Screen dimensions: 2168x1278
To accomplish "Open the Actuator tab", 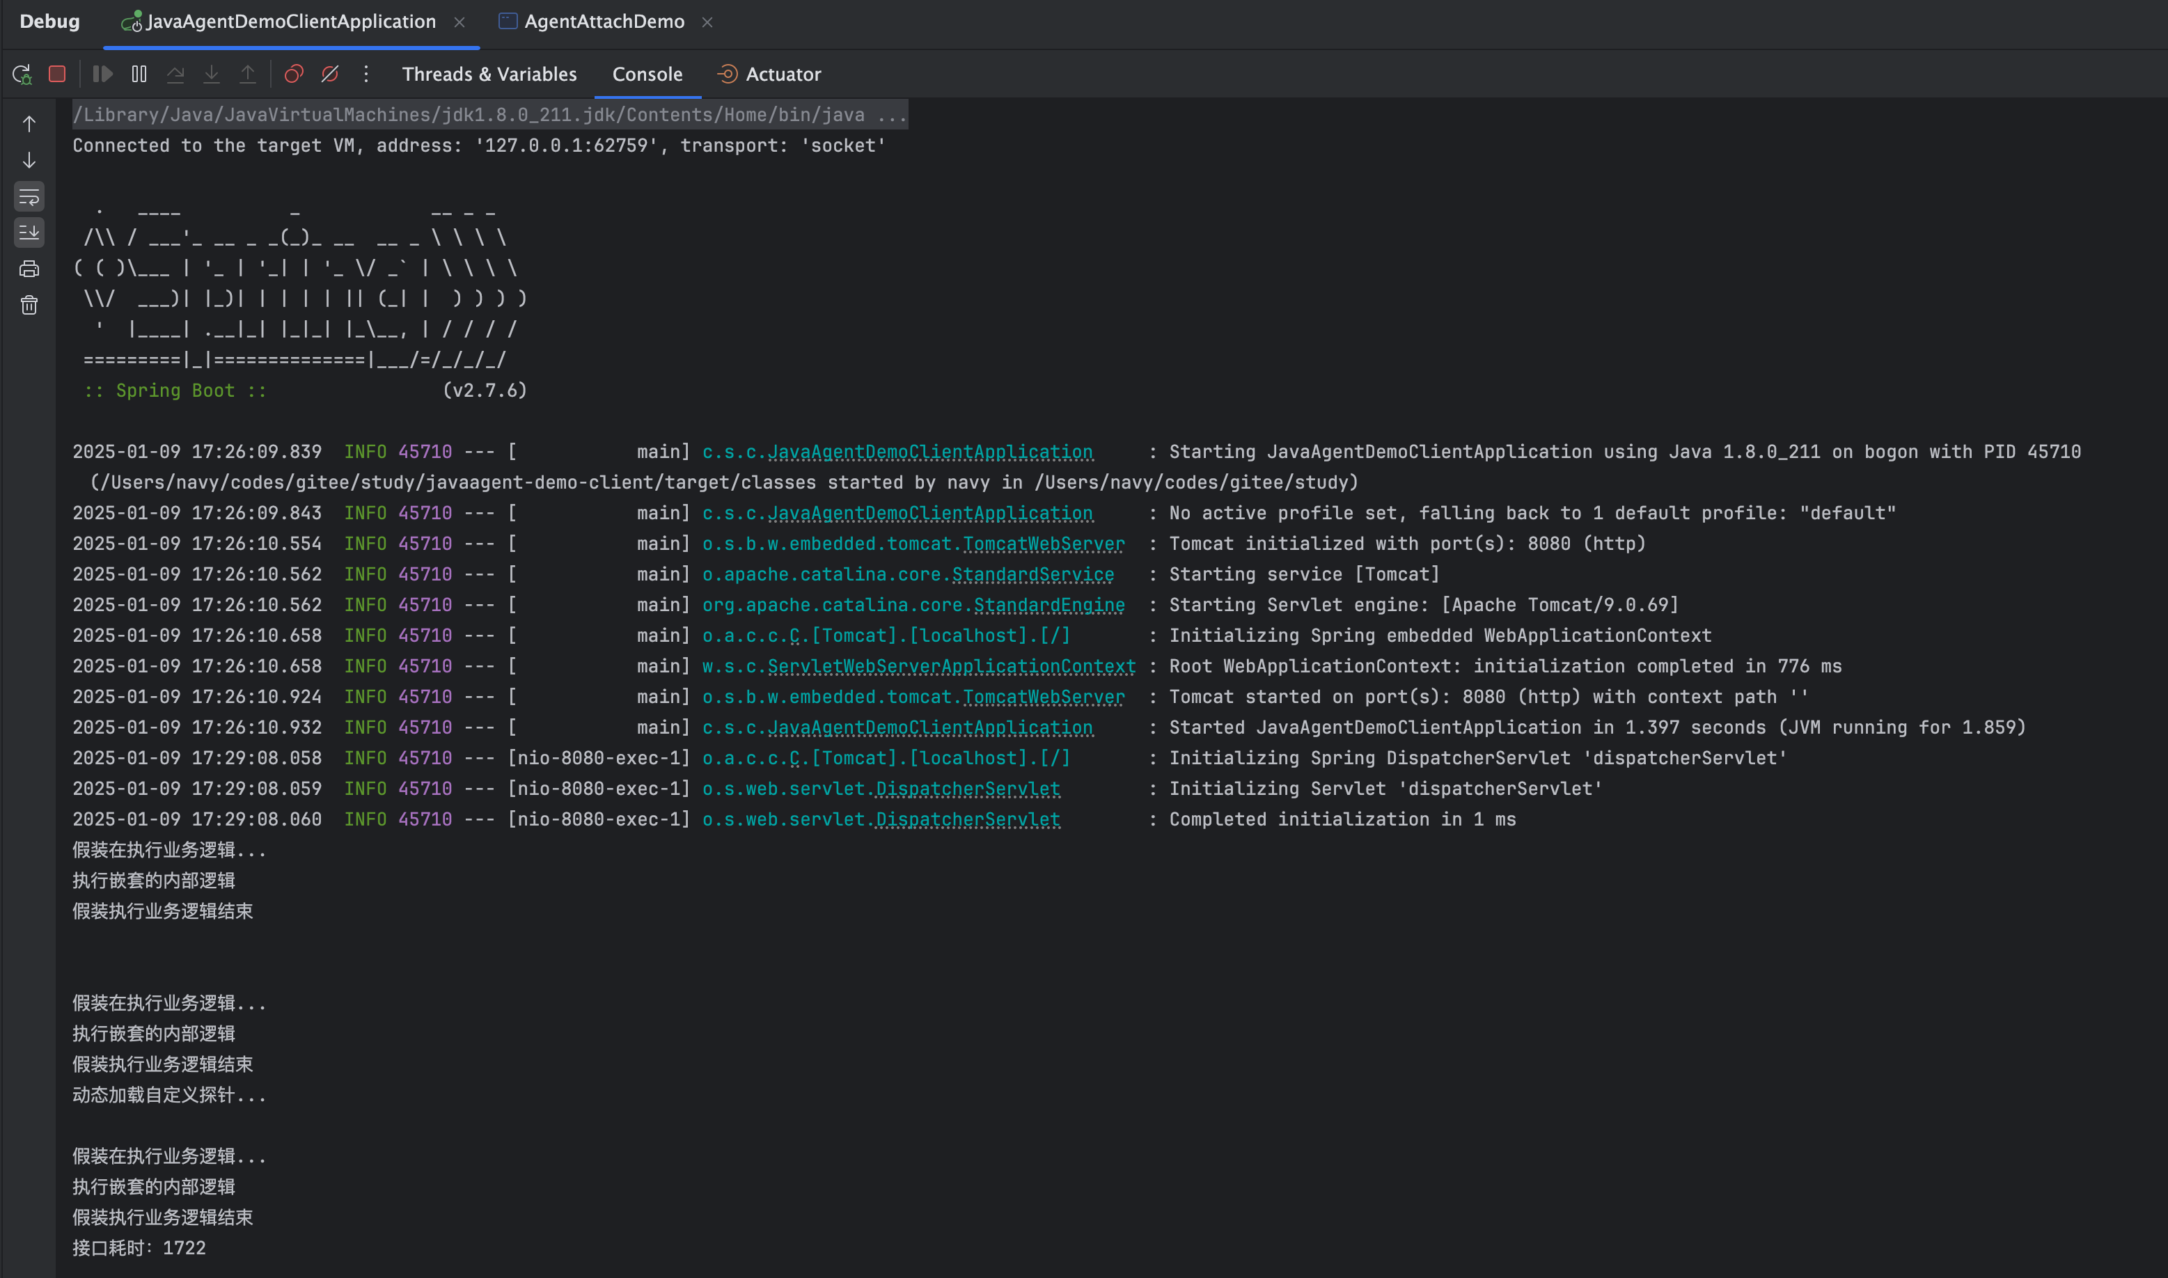I will (769, 74).
